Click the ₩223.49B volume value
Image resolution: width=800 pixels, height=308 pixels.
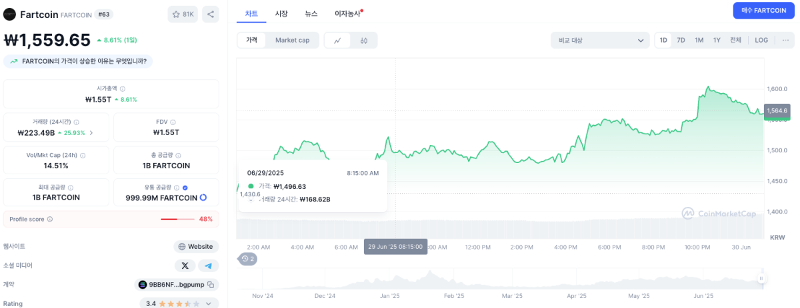(x=37, y=132)
